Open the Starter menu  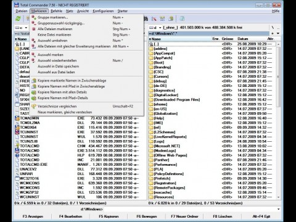tap(123, 11)
